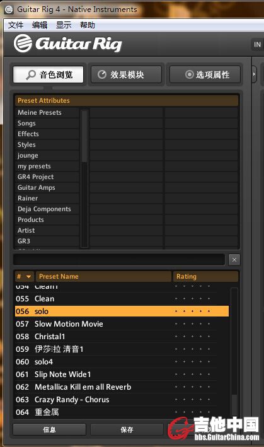Viewport: 264px width, 447px height.
Task: Set star rating on the solo preset
Action: click(193, 311)
